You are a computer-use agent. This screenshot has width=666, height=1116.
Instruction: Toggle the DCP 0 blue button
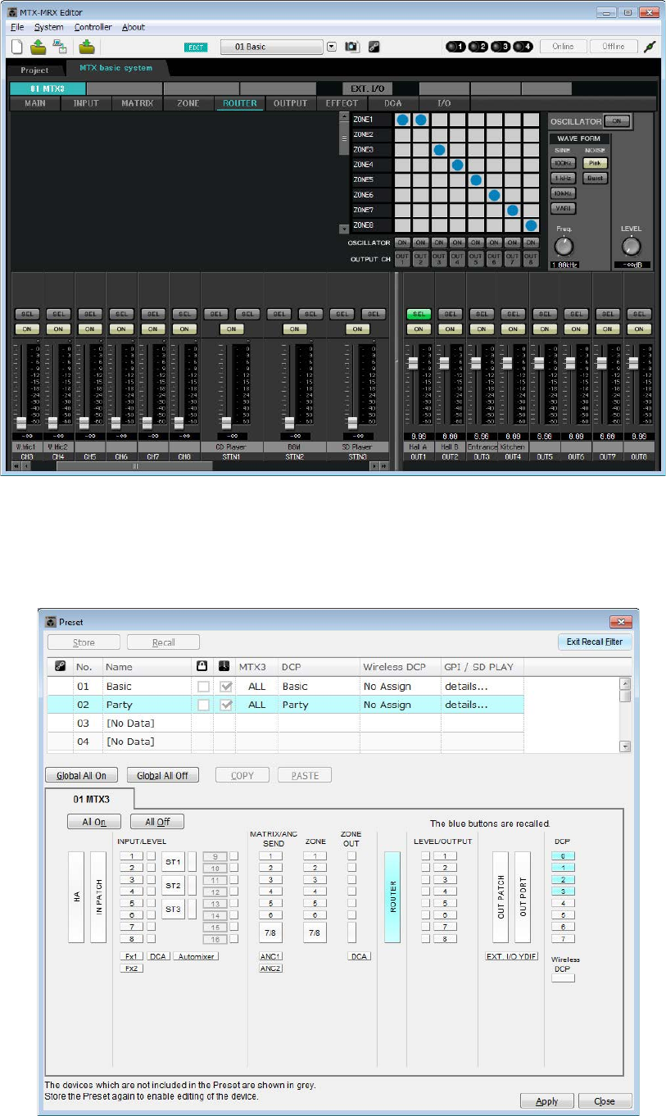[x=564, y=855]
